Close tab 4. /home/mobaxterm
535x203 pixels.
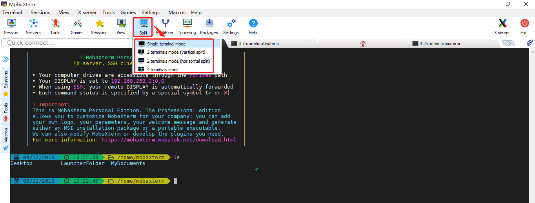click(492, 43)
